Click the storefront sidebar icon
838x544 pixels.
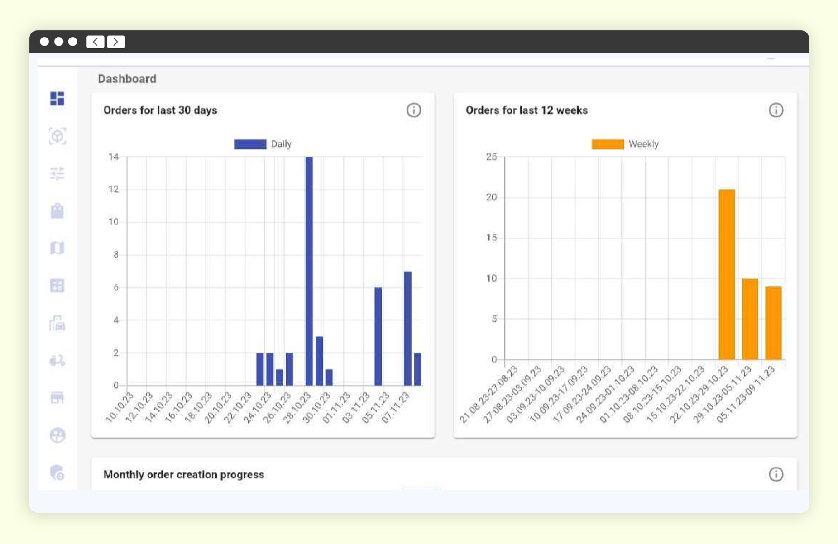[x=57, y=398]
